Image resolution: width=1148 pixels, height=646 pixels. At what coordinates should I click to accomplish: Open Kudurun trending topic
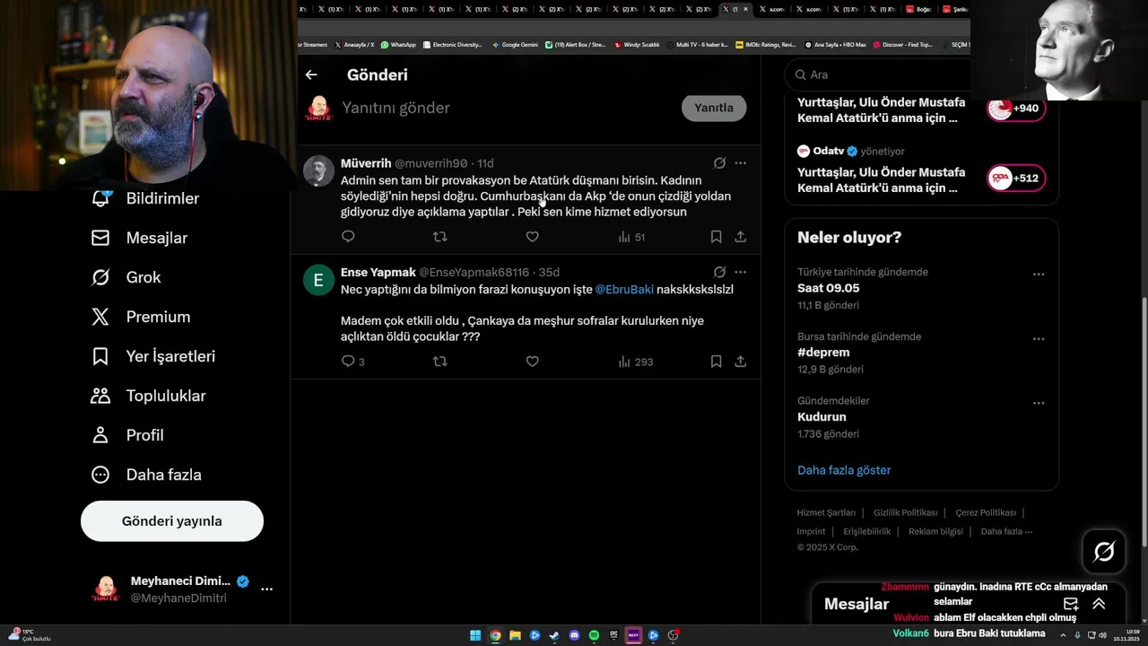[x=822, y=417]
